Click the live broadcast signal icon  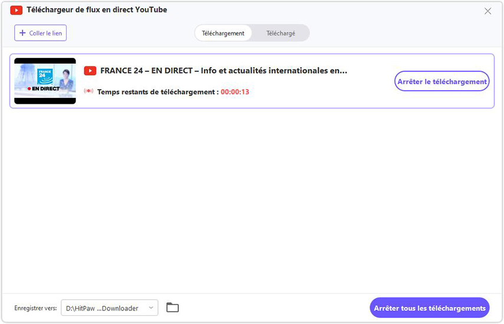point(88,91)
